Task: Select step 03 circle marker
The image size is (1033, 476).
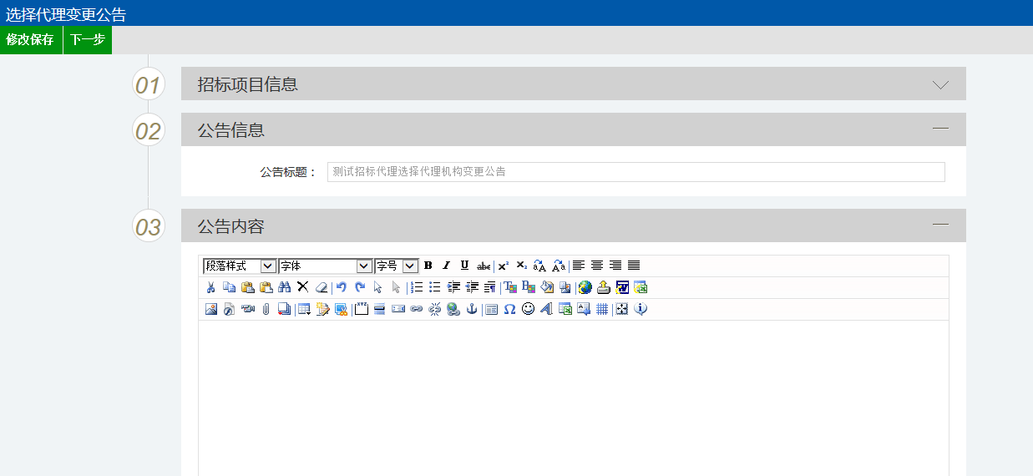Action: 149,227
